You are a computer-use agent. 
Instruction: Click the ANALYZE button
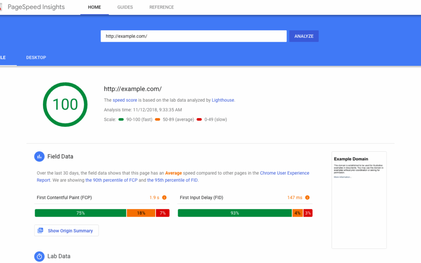point(304,36)
